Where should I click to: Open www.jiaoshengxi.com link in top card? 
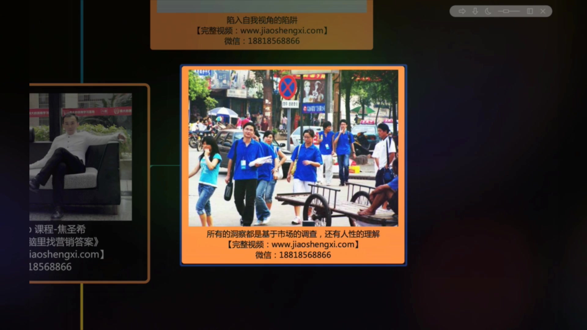[x=281, y=31]
